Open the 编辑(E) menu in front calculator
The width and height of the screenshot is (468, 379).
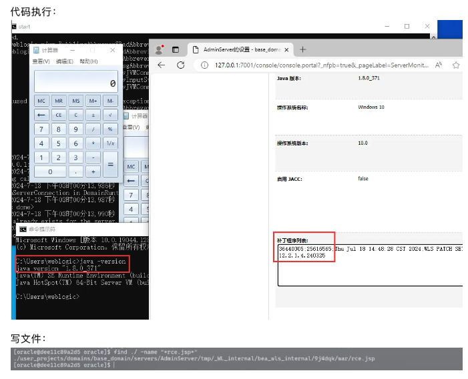(65, 61)
